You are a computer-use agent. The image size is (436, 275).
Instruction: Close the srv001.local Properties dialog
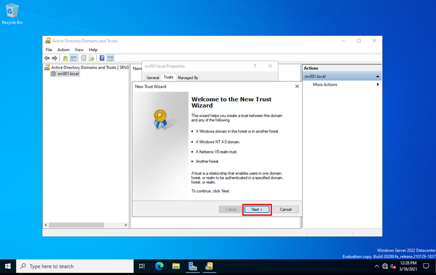click(270, 66)
